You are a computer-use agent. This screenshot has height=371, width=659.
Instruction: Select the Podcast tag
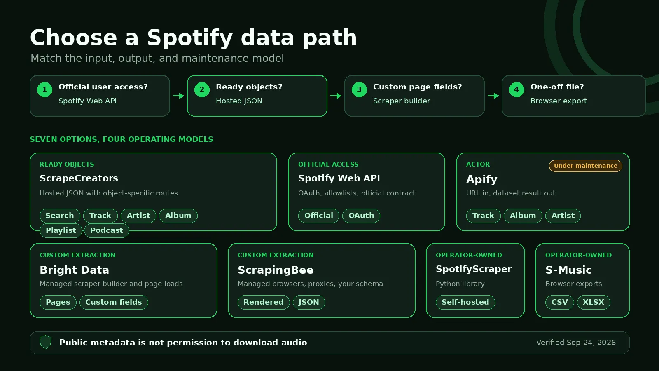click(107, 230)
